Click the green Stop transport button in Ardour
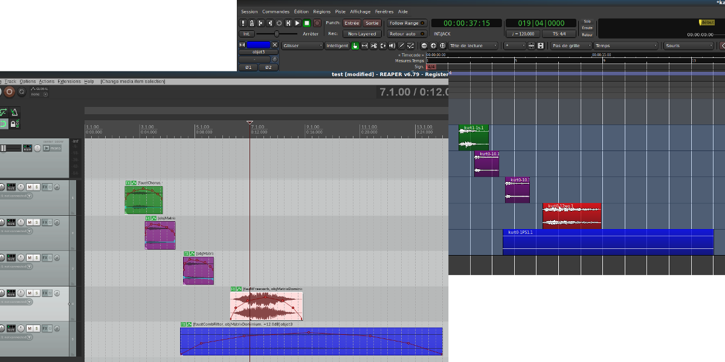The width and height of the screenshot is (725, 362). (306, 23)
